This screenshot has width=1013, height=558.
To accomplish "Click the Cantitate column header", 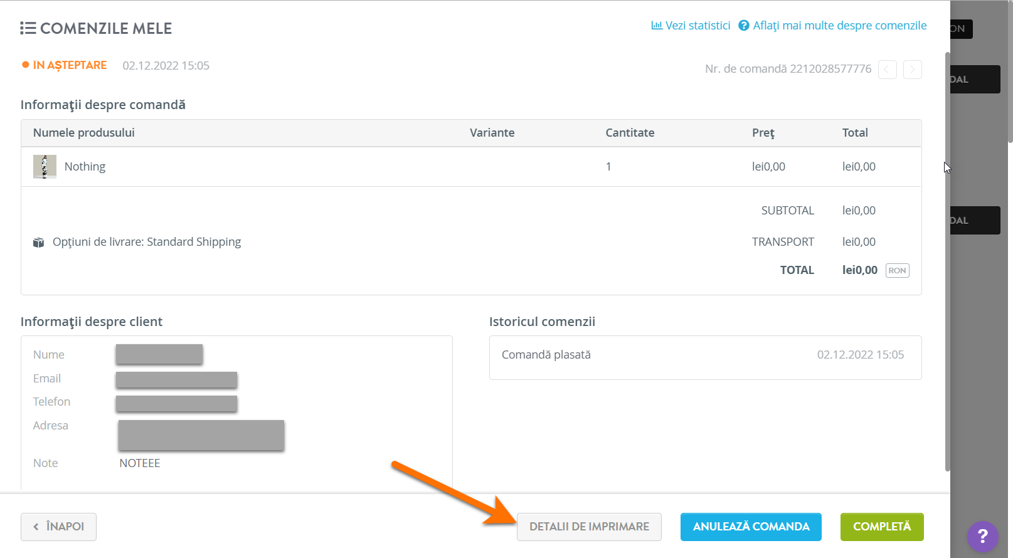I will 630,133.
